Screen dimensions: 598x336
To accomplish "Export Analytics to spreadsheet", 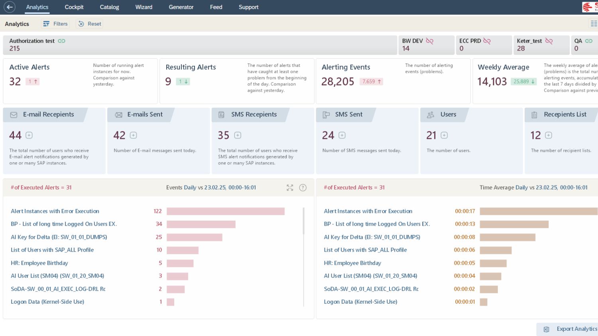I will click(570, 329).
